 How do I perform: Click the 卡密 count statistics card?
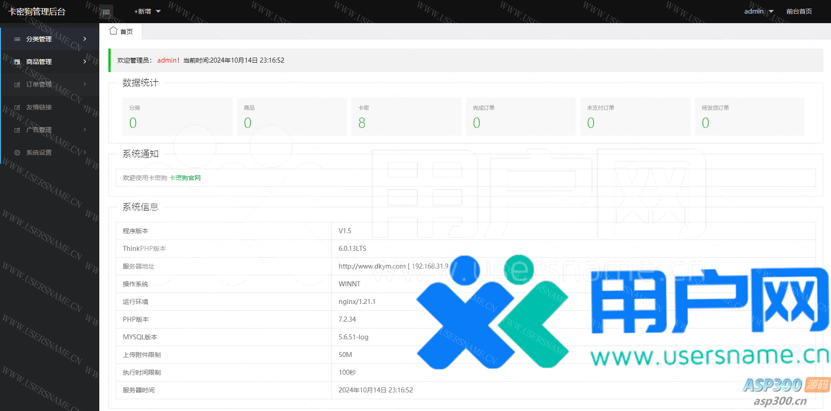tap(406, 117)
